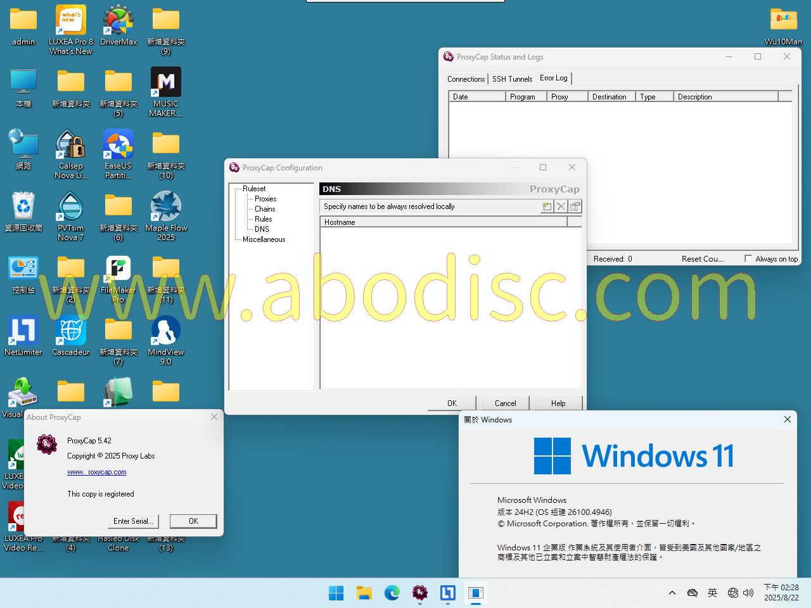Open the EaseUS Partition desktop shortcut
This screenshot has width=811, height=608.
pos(118,154)
